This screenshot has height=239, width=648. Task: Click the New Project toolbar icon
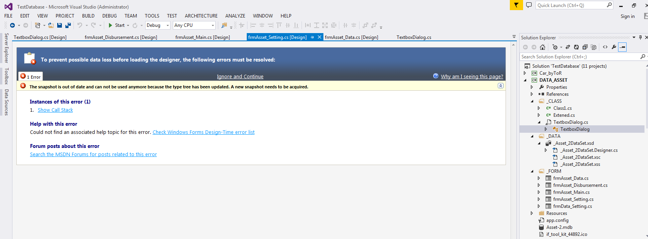[37, 25]
